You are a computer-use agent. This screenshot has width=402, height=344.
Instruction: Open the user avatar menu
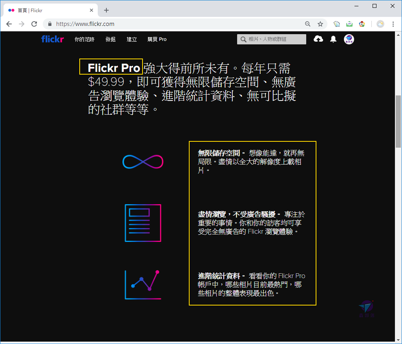click(349, 39)
